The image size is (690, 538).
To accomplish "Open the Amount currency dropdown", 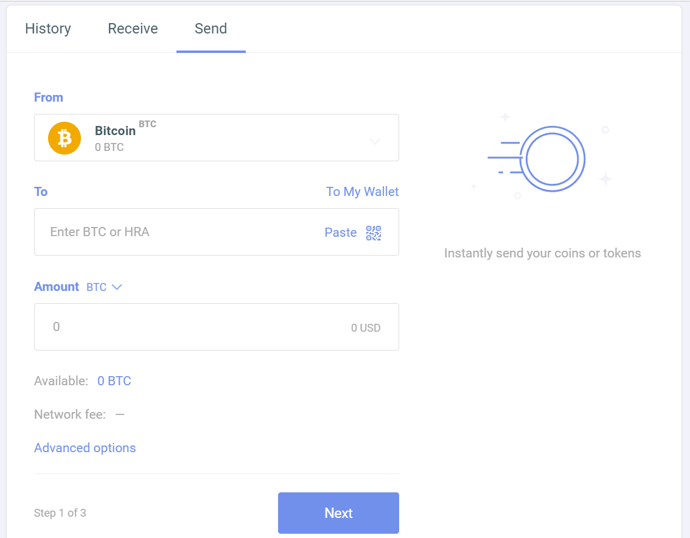I will click(x=105, y=287).
